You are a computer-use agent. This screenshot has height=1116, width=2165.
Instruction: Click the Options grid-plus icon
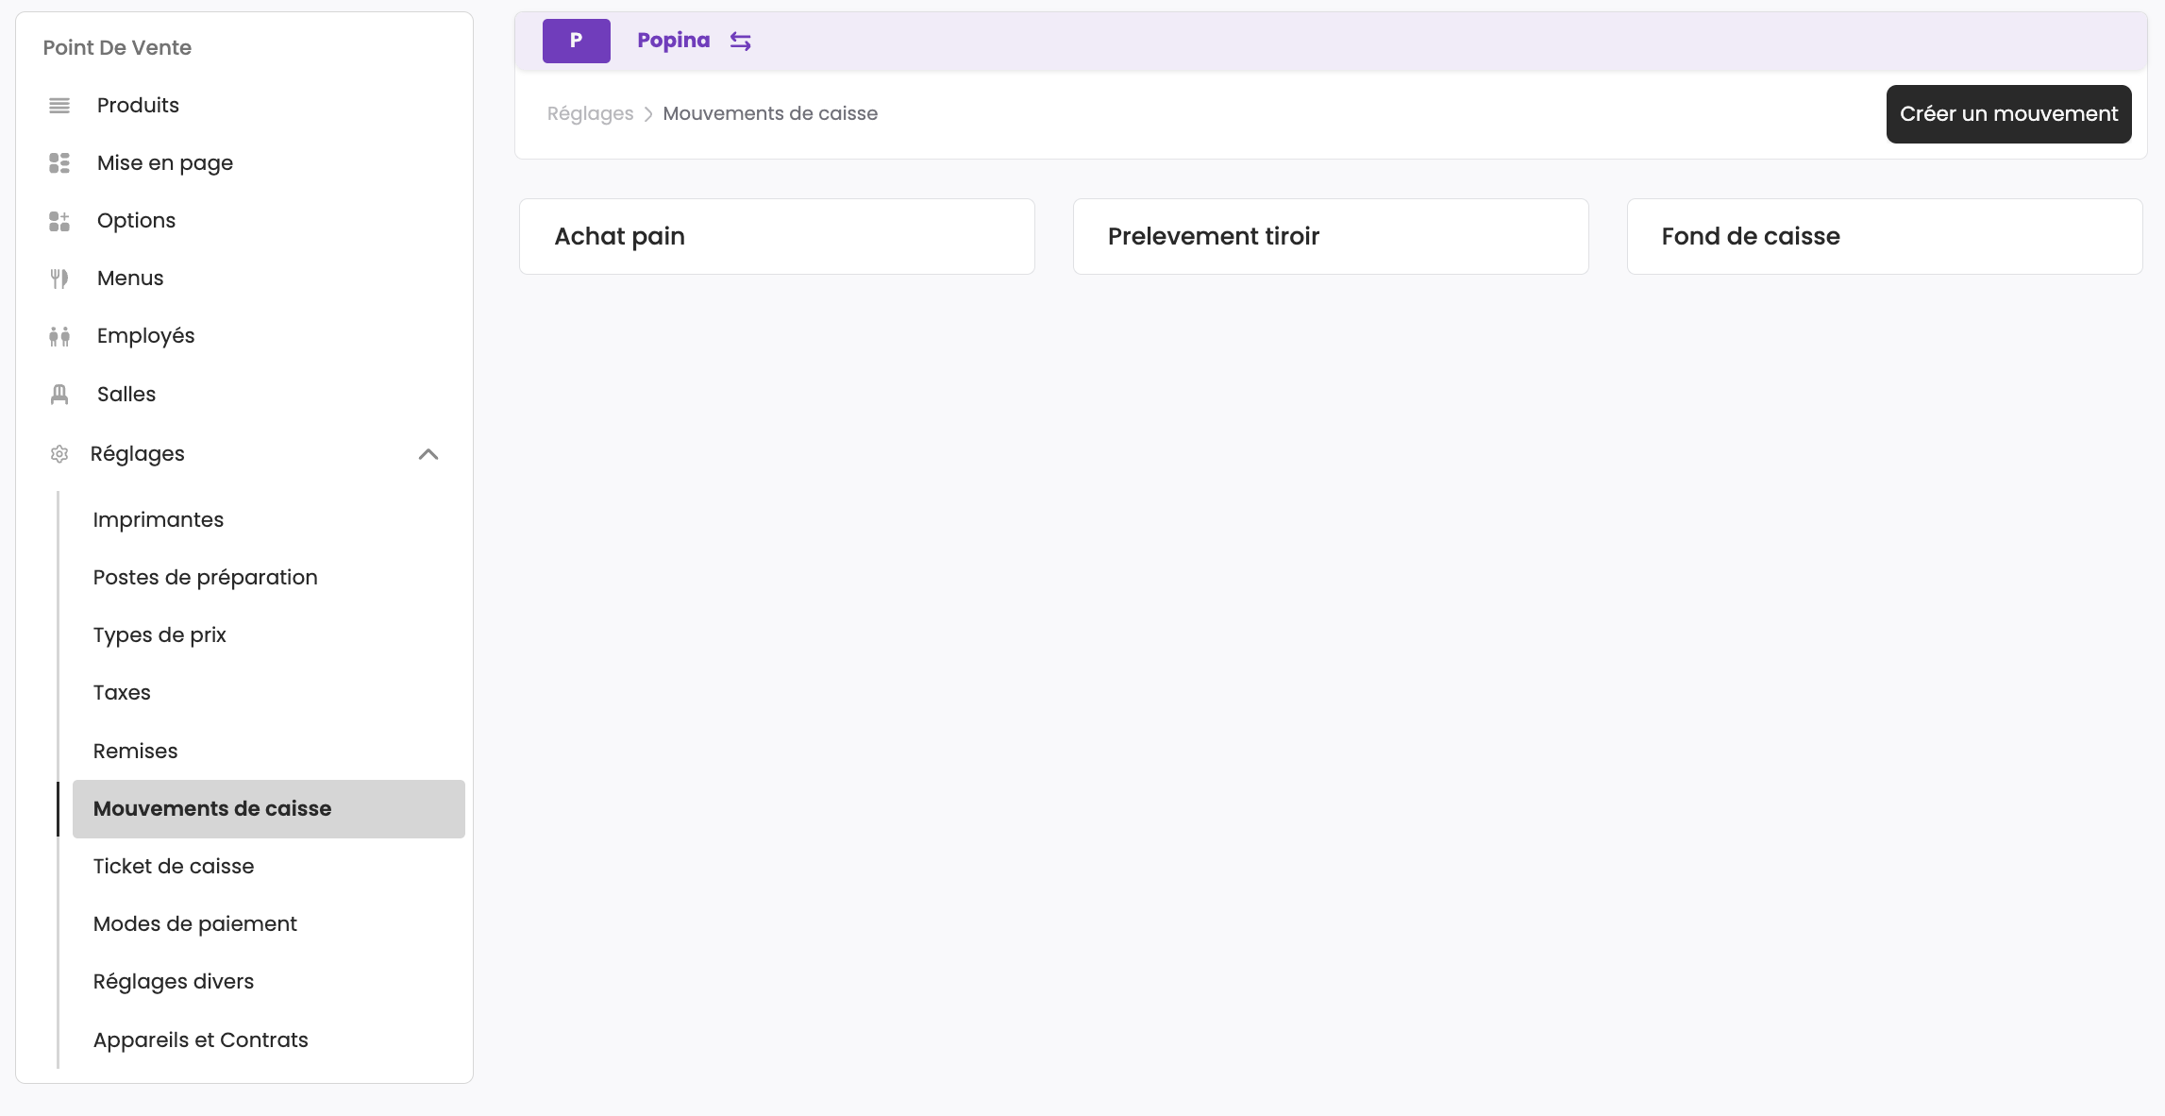[59, 221]
